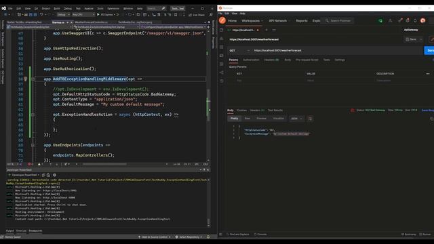Open Tests tab in Postman request
434x244 pixels.
(327, 60)
